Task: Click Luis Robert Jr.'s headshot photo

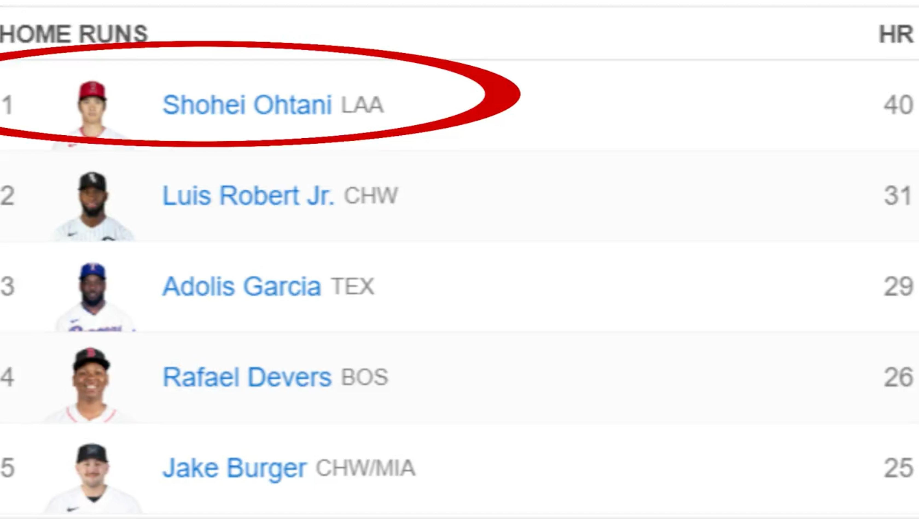Action: tap(93, 203)
